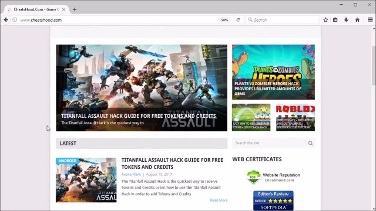The image size is (376, 211).
Task: Open Plants vs Zombies Heroes hack tile
Action: [x=273, y=72]
